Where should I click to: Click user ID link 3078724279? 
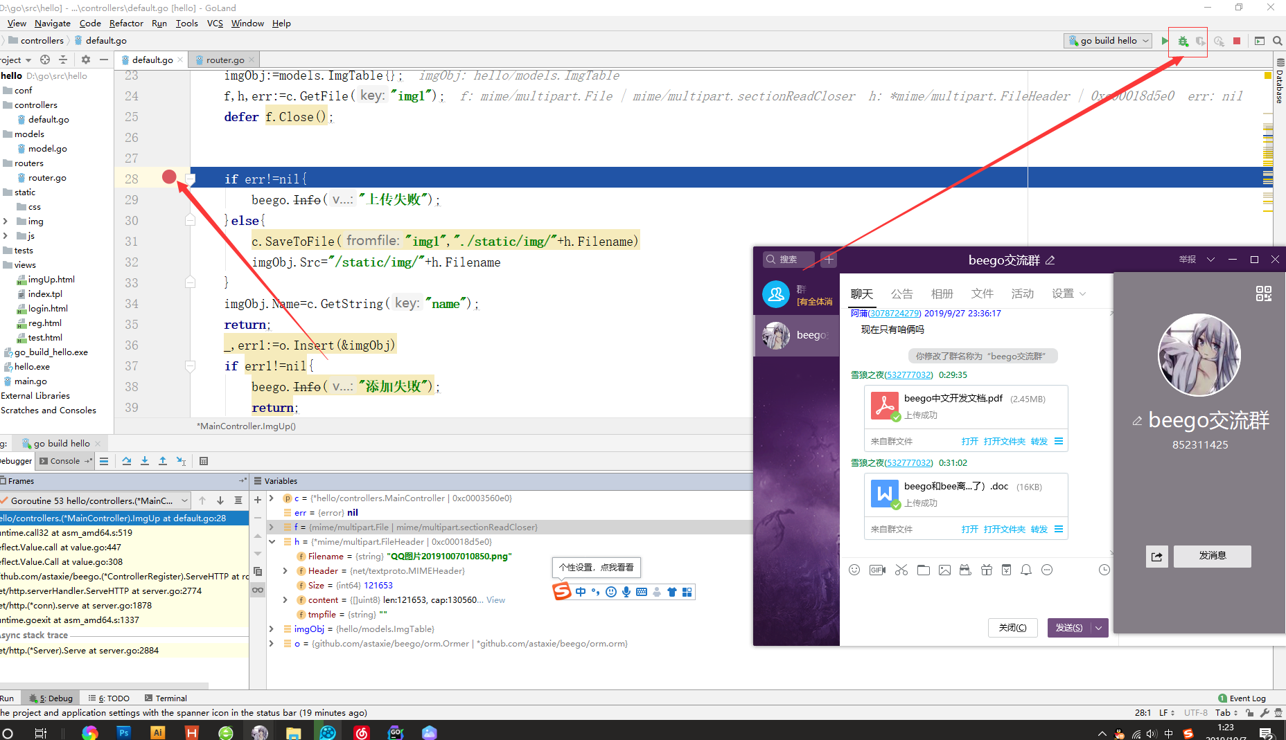click(x=895, y=313)
